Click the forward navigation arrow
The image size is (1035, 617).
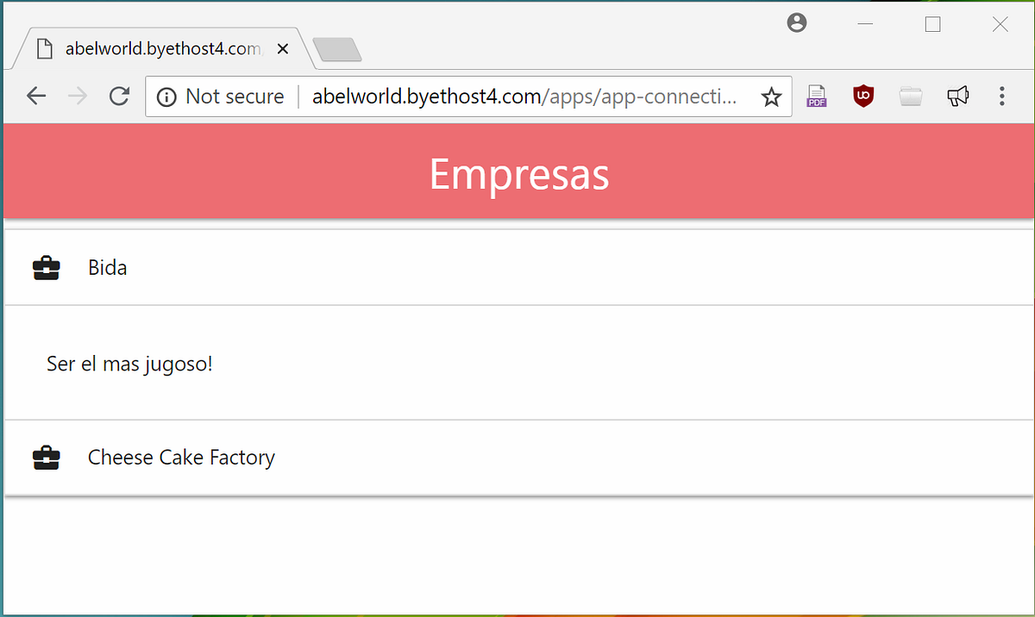click(x=78, y=96)
